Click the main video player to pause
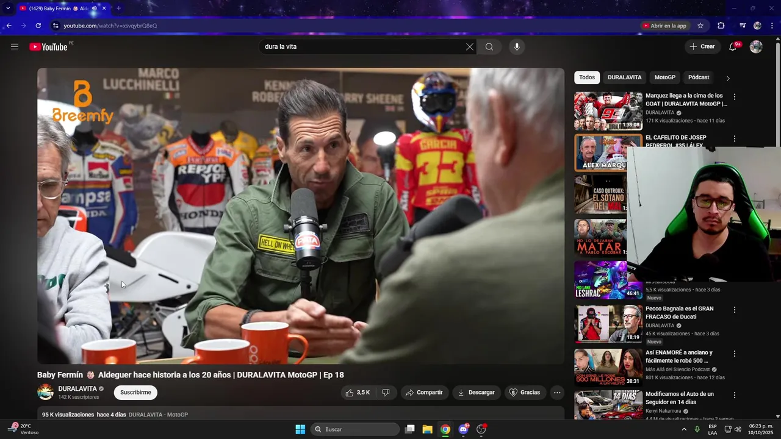The image size is (781, 439). 301,216
